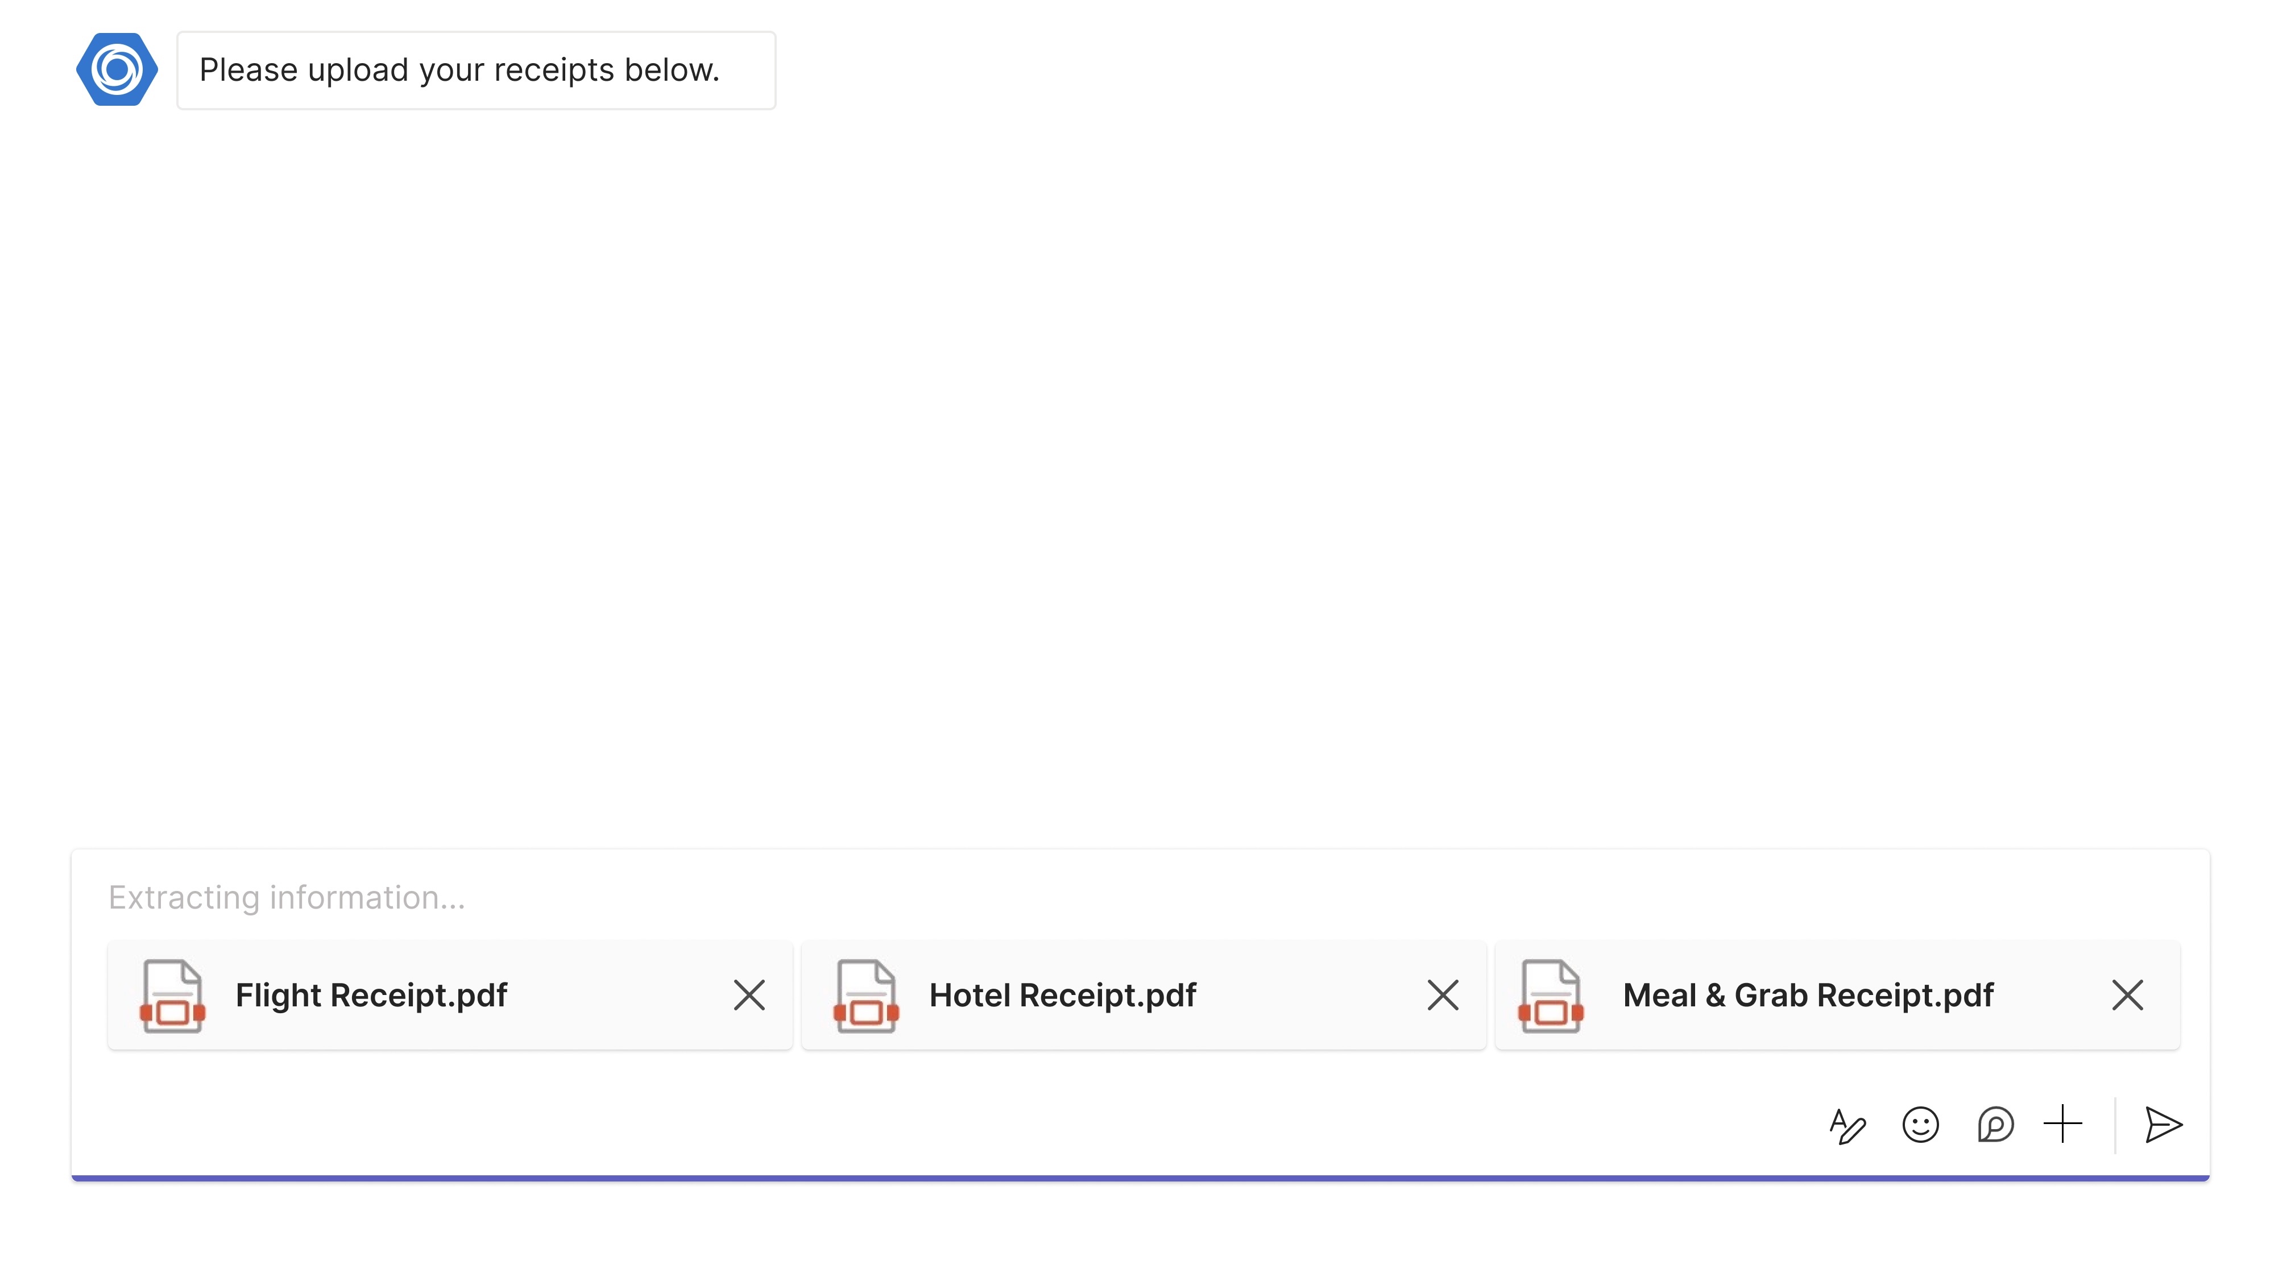This screenshot has width=2270, height=1277.
Task: Click the Flight Receipt.pdf file name
Action: coord(371,995)
